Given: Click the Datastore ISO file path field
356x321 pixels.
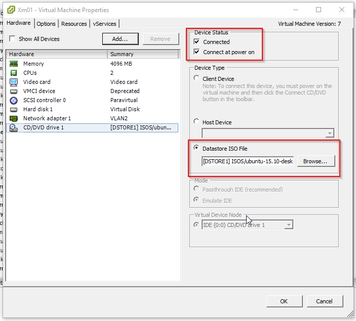Looking at the screenshot, I should click(247, 161).
